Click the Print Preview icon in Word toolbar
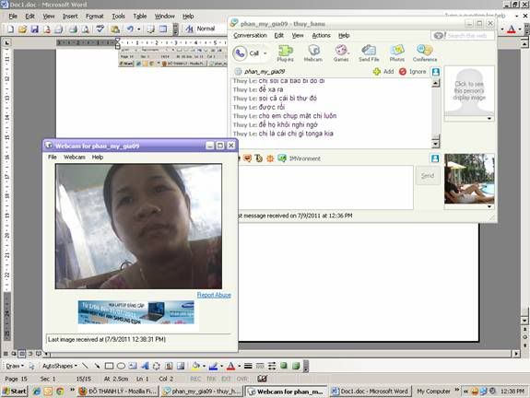The image size is (530, 398). [x=85, y=29]
